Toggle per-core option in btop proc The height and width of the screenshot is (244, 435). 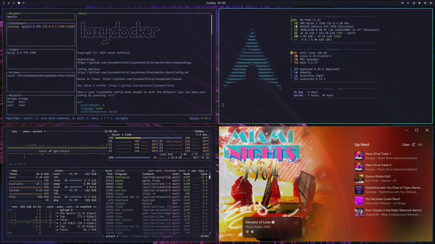click(x=155, y=171)
